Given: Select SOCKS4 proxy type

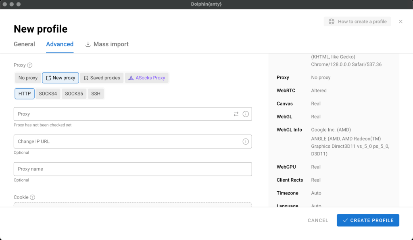Looking at the screenshot, I should coord(48,93).
